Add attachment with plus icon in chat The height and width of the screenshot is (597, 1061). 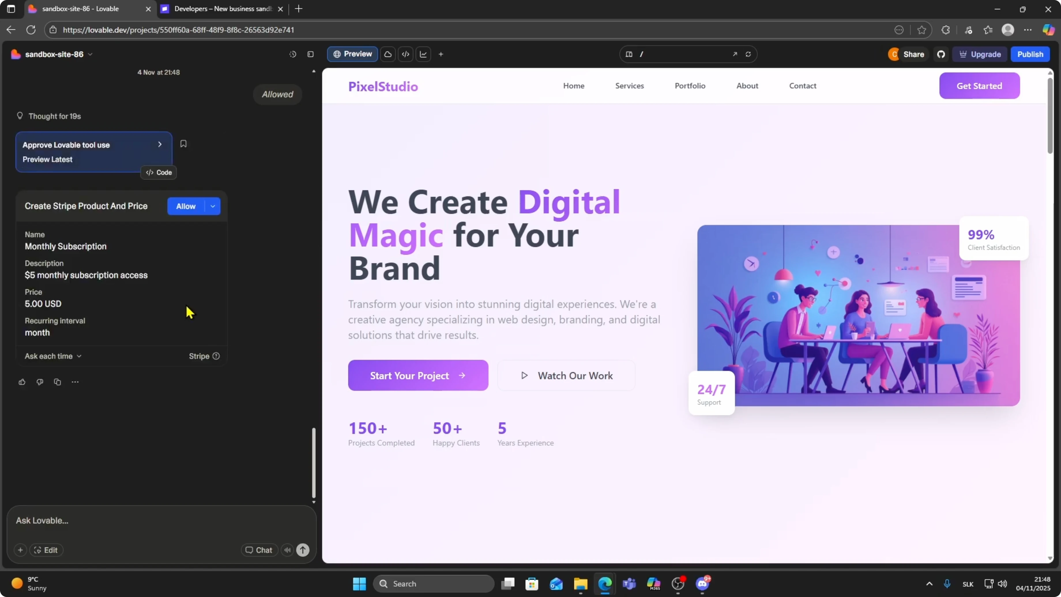click(x=20, y=550)
